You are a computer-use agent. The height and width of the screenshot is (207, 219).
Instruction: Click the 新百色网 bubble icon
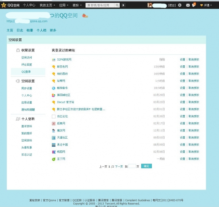54,67
